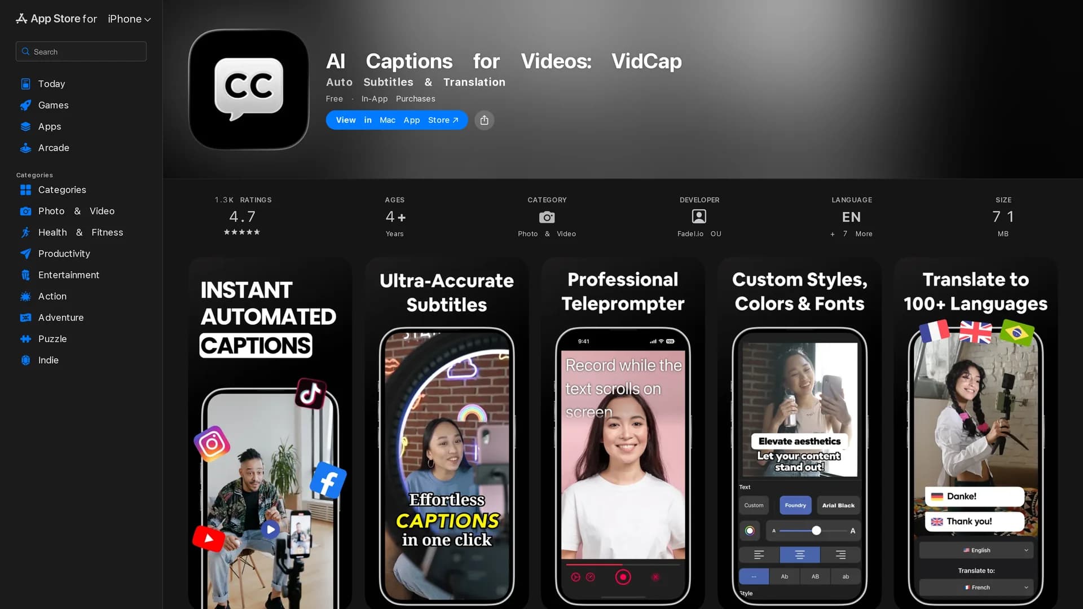Select the Games rocket icon
This screenshot has width=1083, height=609.
pos(25,105)
